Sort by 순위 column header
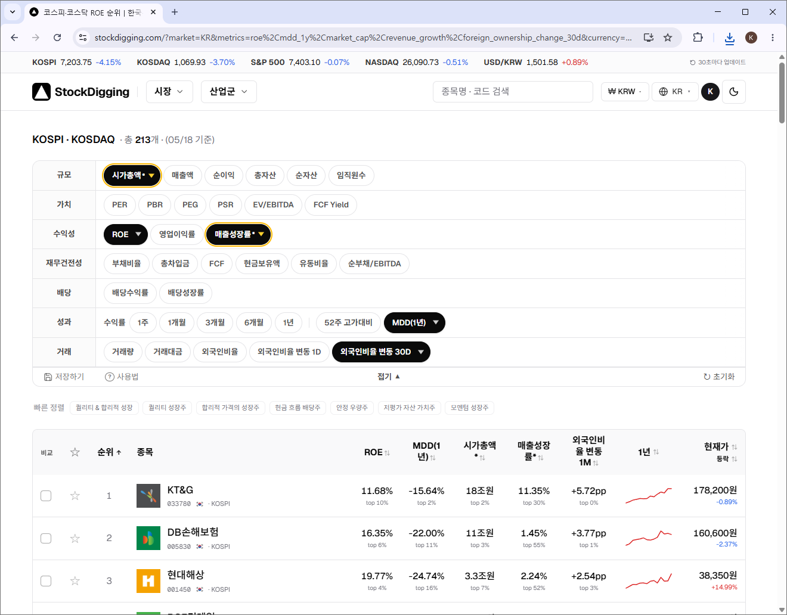Image resolution: width=787 pixels, height=615 pixels. click(x=110, y=452)
